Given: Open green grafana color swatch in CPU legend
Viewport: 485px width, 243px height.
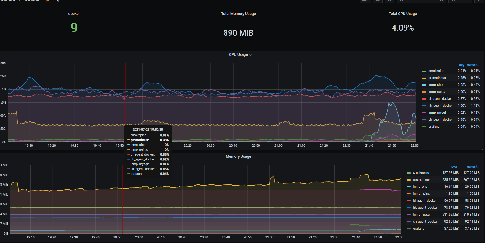Looking at the screenshot, I should pos(424,127).
